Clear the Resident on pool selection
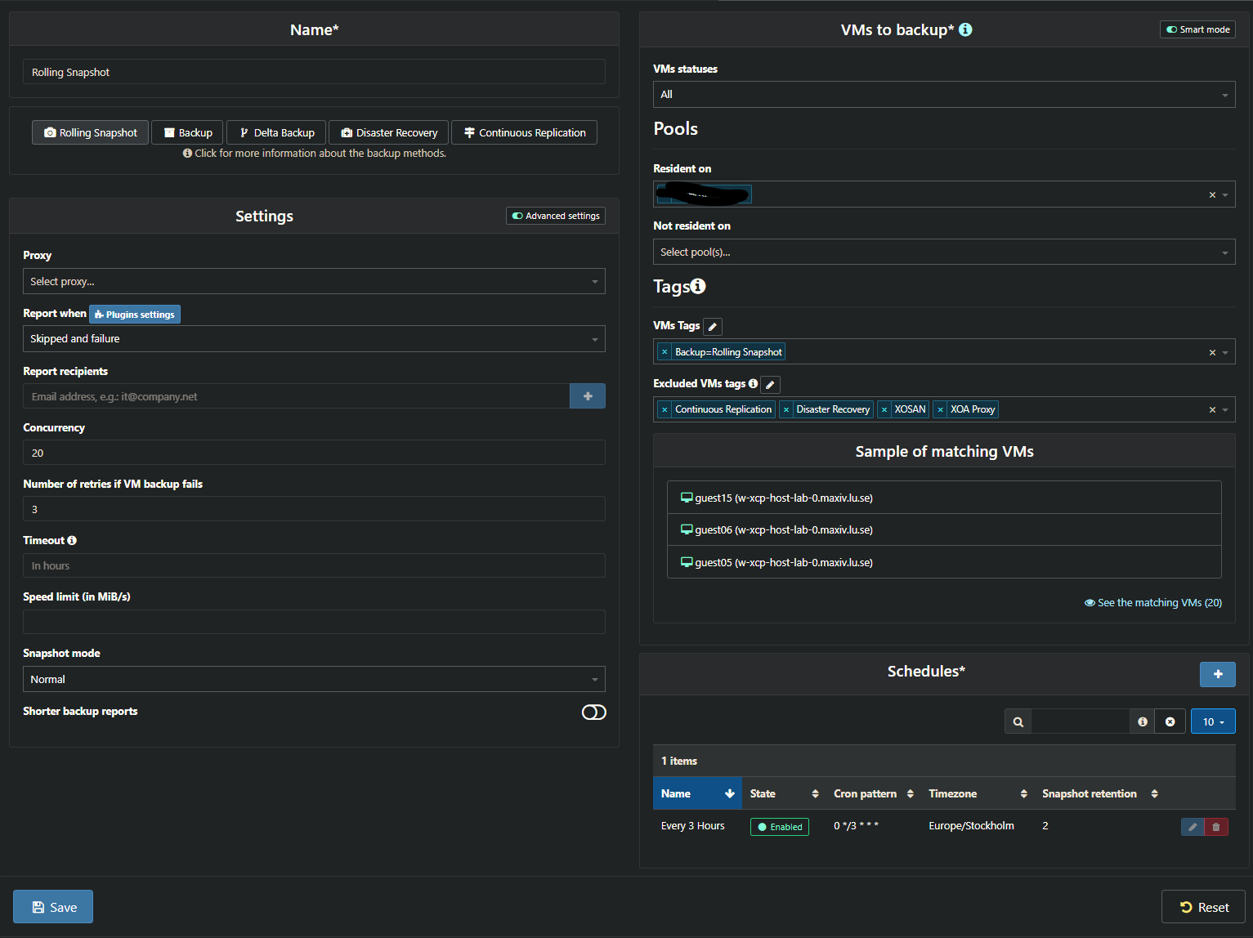 tap(1212, 194)
